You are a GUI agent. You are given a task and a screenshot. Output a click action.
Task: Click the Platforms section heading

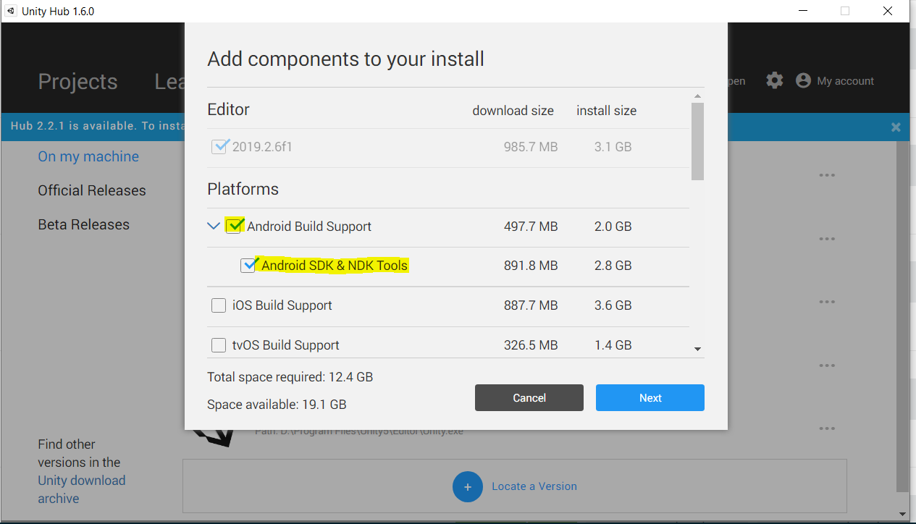tap(243, 189)
